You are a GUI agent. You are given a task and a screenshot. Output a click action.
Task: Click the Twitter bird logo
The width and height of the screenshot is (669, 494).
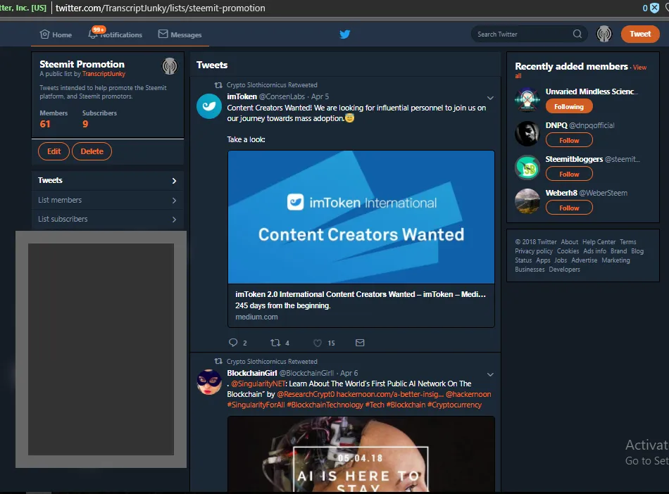345,34
